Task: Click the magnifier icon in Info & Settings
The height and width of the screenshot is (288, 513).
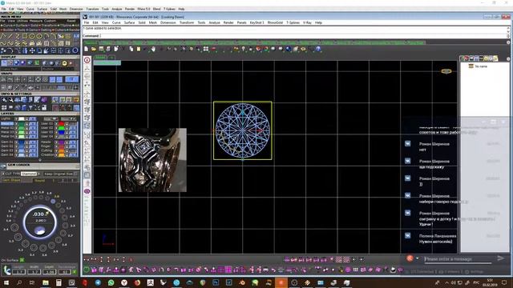Action: click(4, 100)
